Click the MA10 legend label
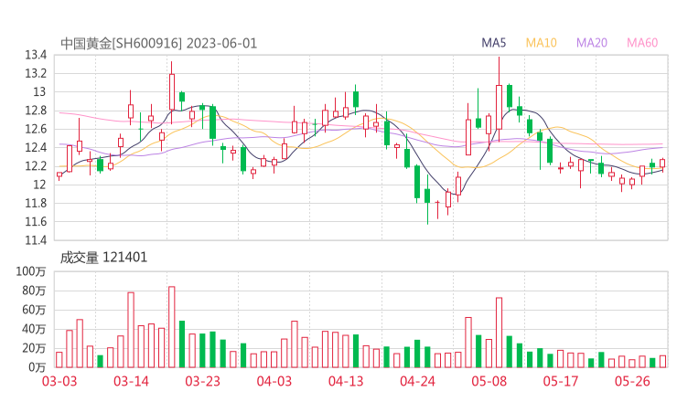The image size is (677, 402). click(541, 43)
